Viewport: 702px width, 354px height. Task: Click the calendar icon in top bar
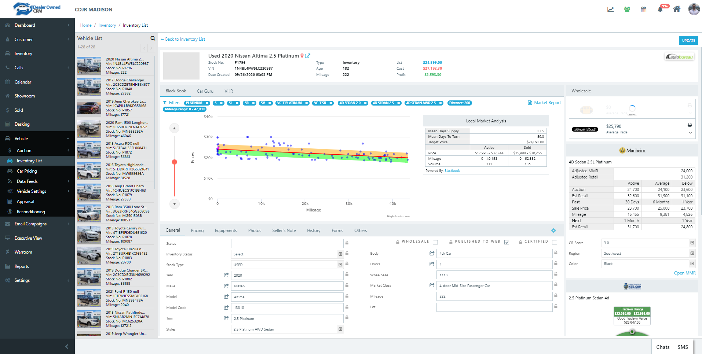click(644, 10)
